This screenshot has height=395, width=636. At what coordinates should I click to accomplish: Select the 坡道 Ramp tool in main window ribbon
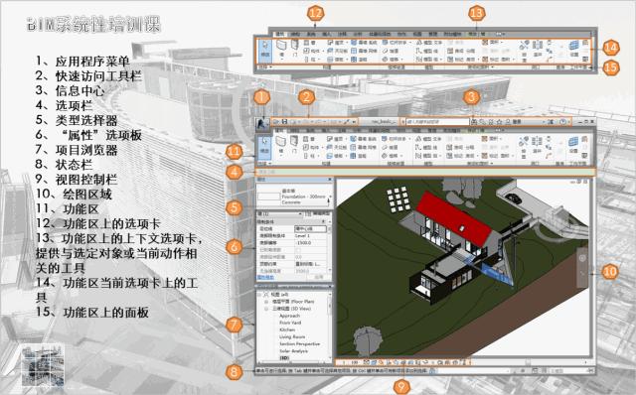tap(390, 148)
